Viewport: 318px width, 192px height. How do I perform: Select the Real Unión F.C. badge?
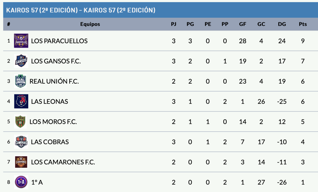coord(21,81)
